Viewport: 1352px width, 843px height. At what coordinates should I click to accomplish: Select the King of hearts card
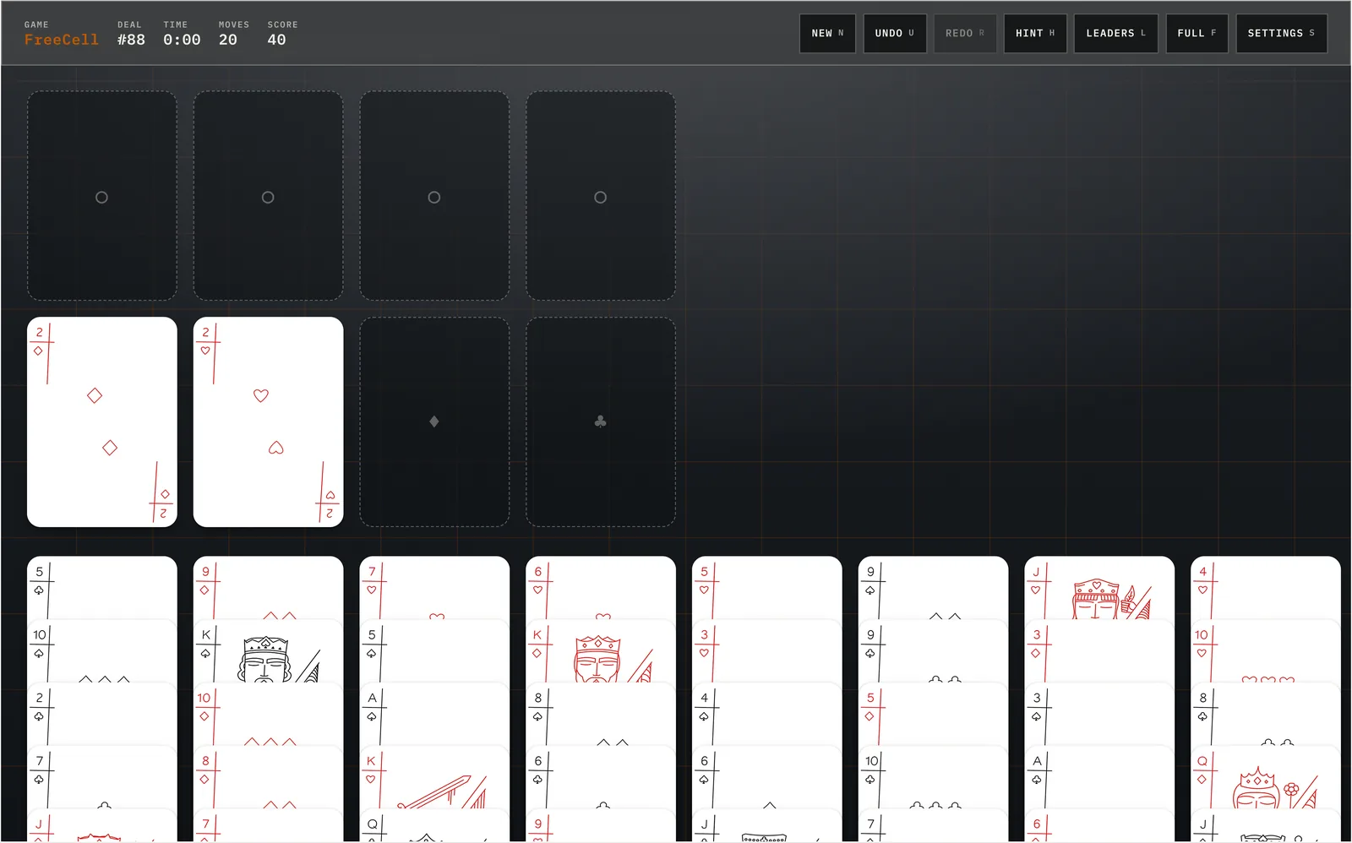(434, 778)
